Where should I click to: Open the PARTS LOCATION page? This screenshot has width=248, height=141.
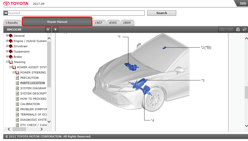33,83
